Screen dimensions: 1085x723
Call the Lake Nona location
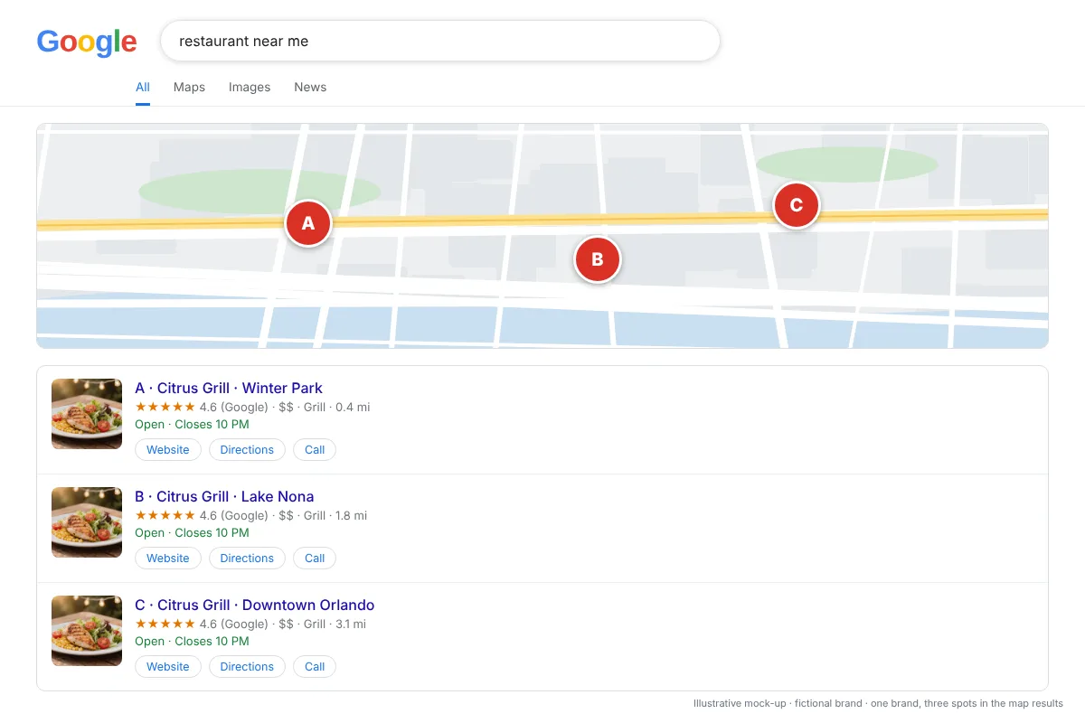coord(315,559)
